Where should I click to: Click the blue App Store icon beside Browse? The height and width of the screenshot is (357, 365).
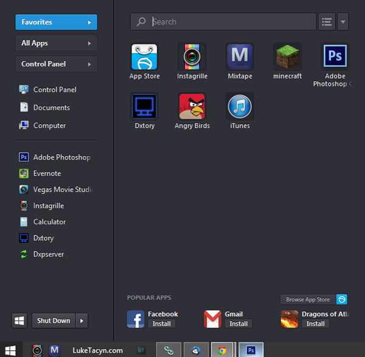point(342,299)
